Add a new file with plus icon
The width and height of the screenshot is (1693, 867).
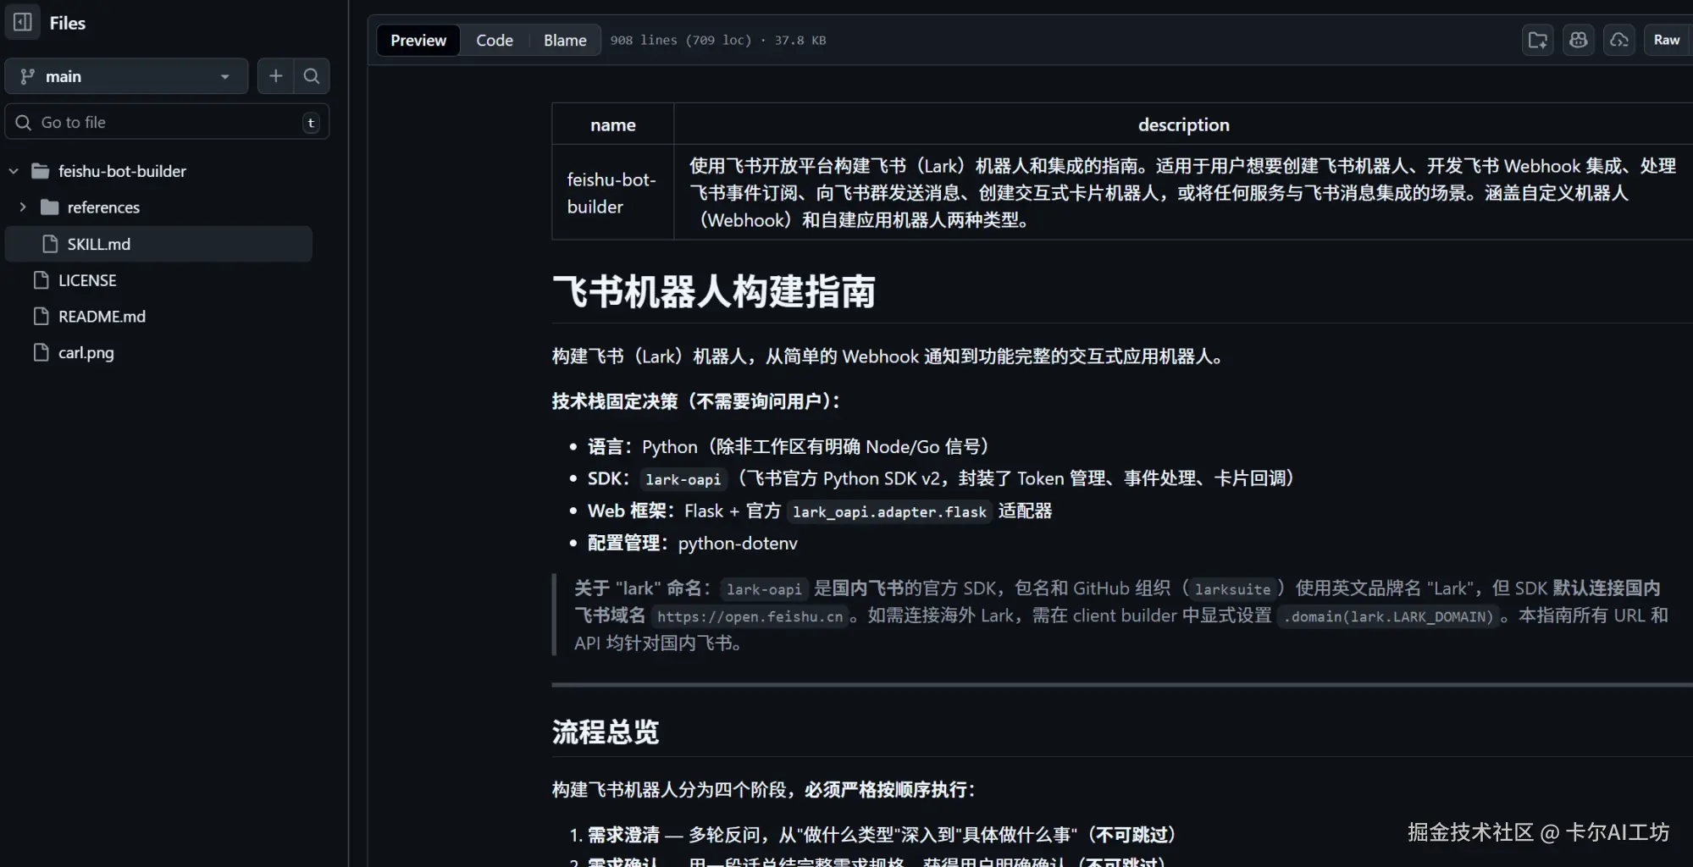click(275, 76)
